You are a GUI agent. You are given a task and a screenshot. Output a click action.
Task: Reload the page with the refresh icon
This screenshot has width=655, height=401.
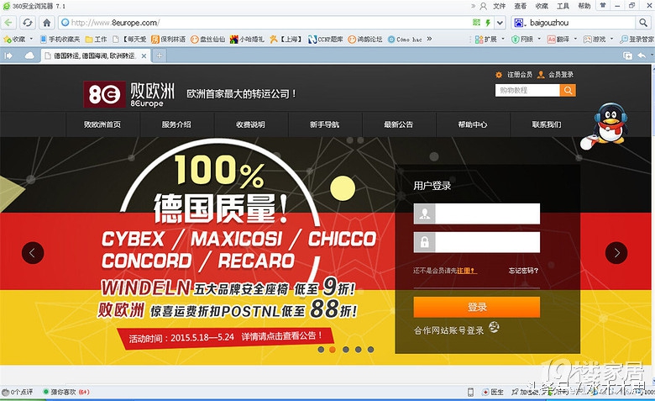pyautogui.click(x=28, y=23)
